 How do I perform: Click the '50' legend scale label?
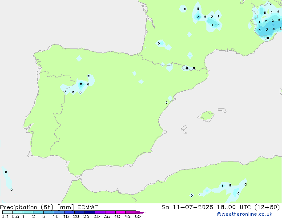click(x=137, y=216)
